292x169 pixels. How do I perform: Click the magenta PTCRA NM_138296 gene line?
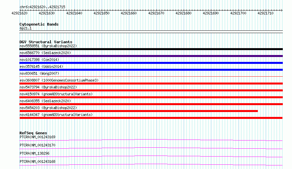tap(151, 156)
